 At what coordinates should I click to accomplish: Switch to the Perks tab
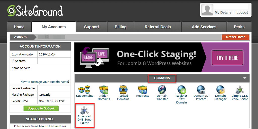[x=239, y=27]
